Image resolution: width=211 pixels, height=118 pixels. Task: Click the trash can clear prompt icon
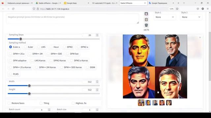(146, 25)
